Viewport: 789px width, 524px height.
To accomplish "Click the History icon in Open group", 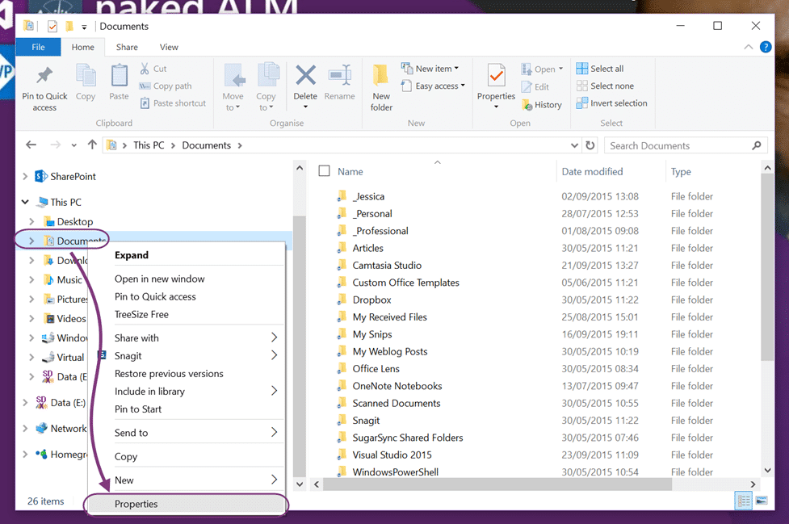I will pos(527,105).
